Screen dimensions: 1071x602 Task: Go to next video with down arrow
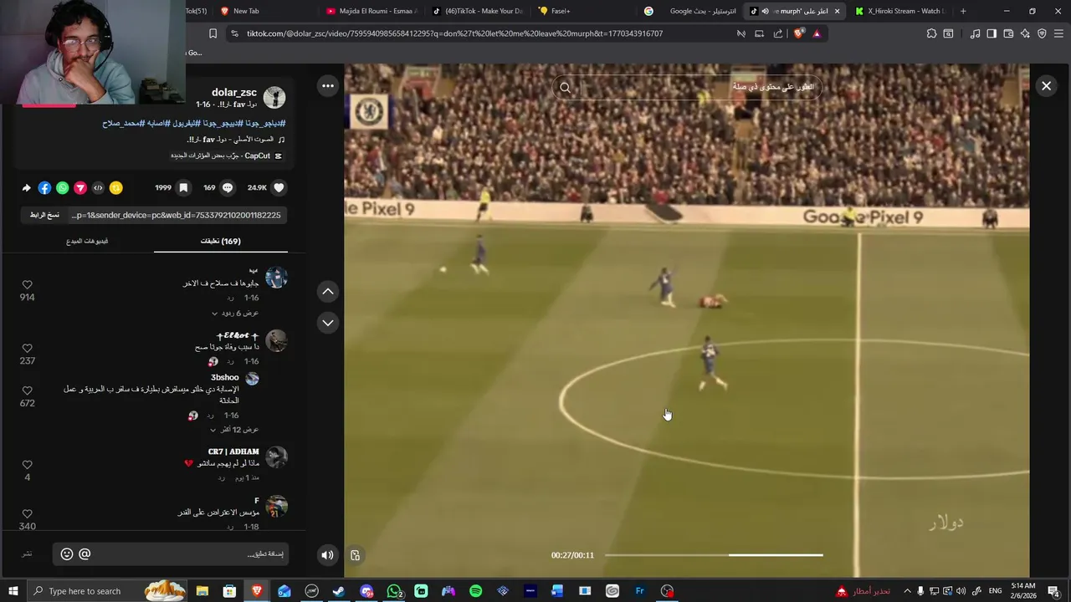click(328, 323)
